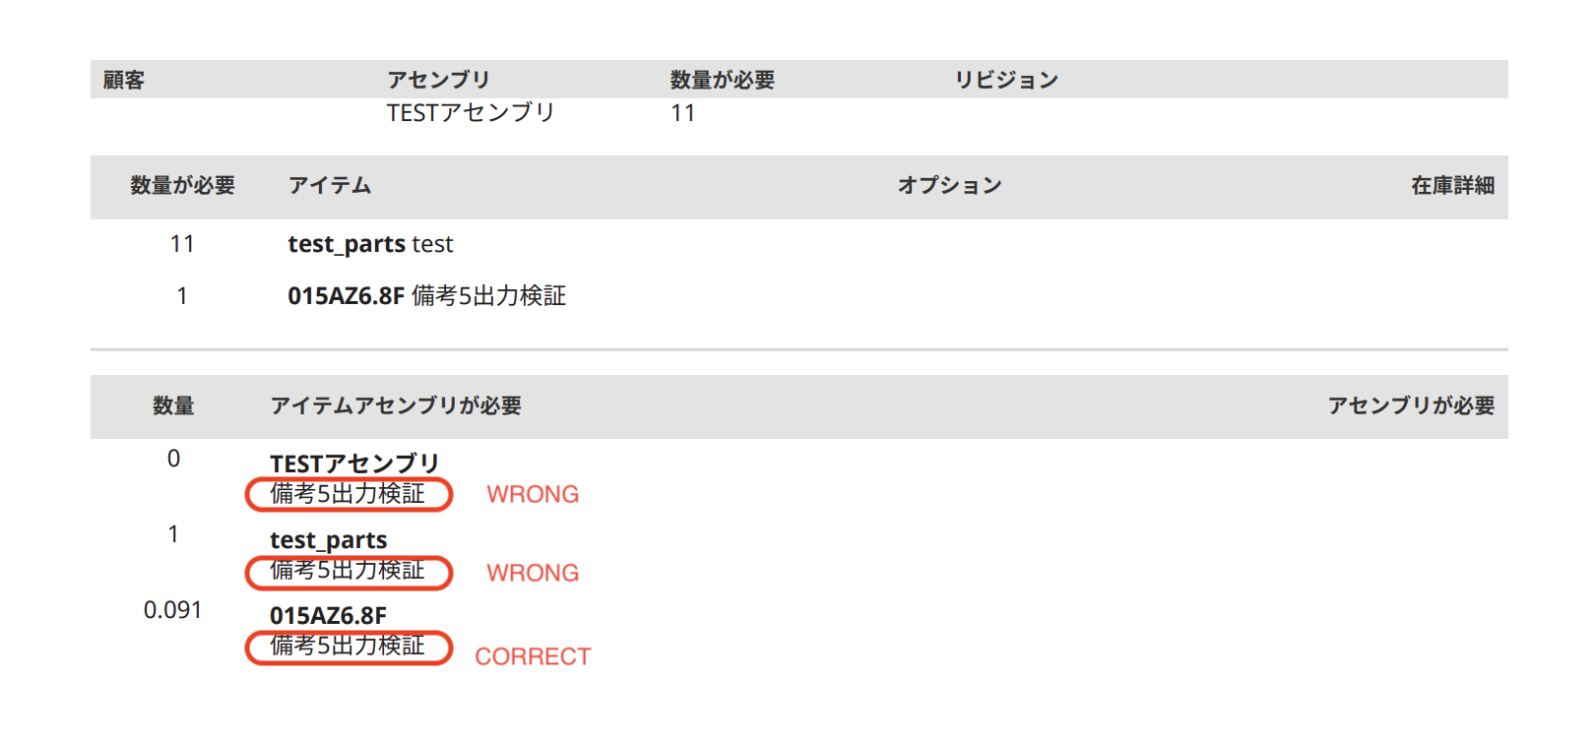The height and width of the screenshot is (740, 1595).
Task: Click the 0.091 quantity value
Action: point(172,610)
